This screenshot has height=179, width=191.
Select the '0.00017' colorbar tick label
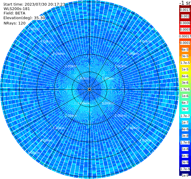point(185,36)
